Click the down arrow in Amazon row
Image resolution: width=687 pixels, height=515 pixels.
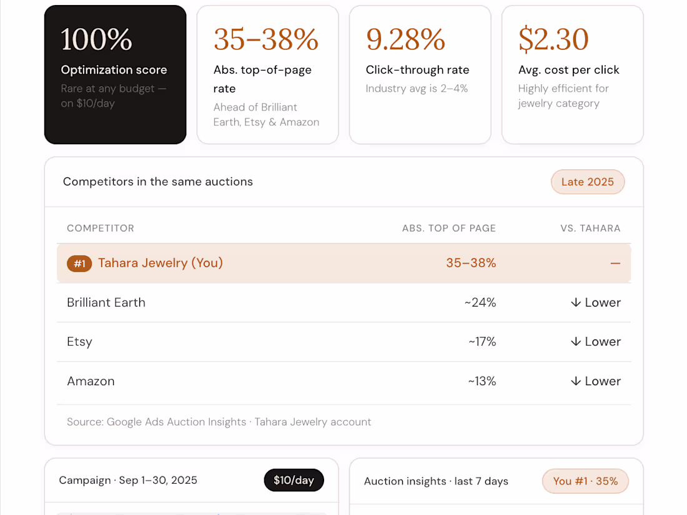tap(576, 381)
